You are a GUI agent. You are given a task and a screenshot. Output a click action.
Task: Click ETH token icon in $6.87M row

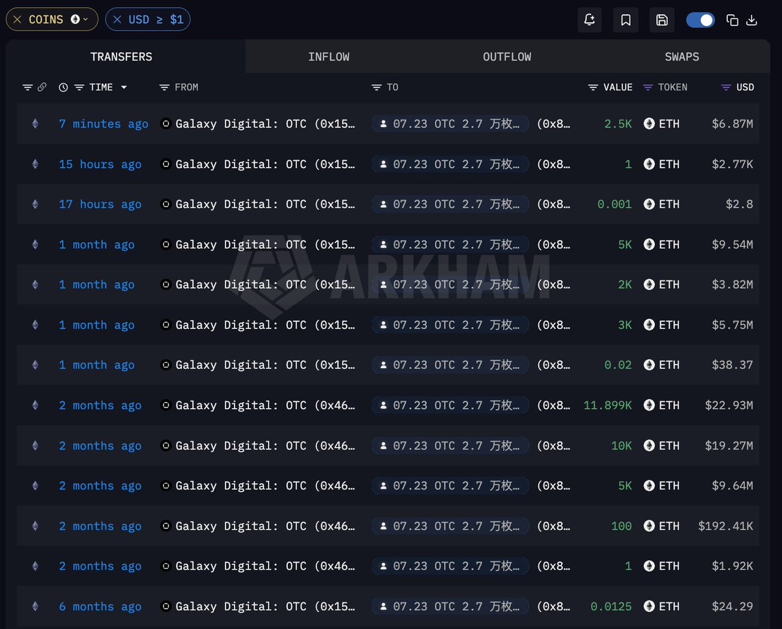[649, 124]
